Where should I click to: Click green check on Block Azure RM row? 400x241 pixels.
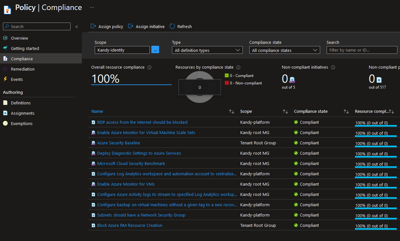pos(296,226)
